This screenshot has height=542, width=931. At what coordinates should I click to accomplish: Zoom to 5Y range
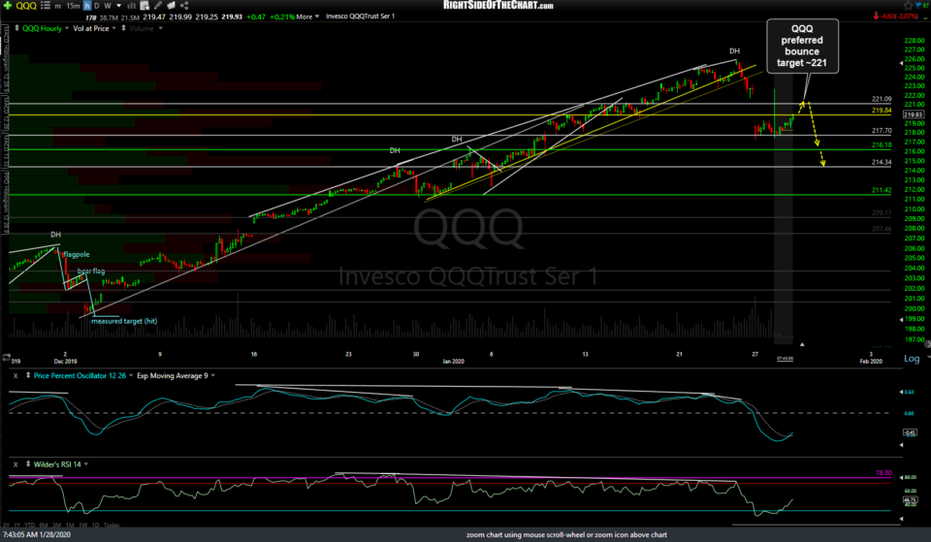6,525
